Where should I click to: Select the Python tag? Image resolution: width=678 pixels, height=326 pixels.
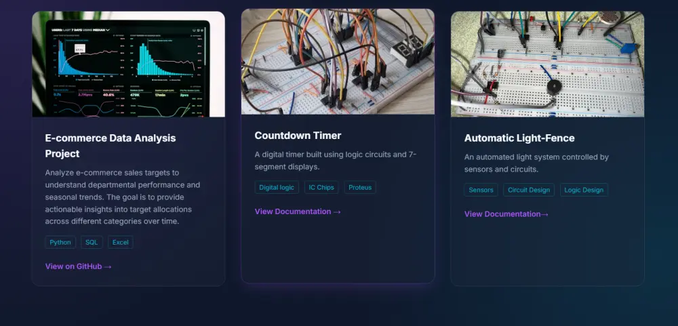tap(60, 242)
